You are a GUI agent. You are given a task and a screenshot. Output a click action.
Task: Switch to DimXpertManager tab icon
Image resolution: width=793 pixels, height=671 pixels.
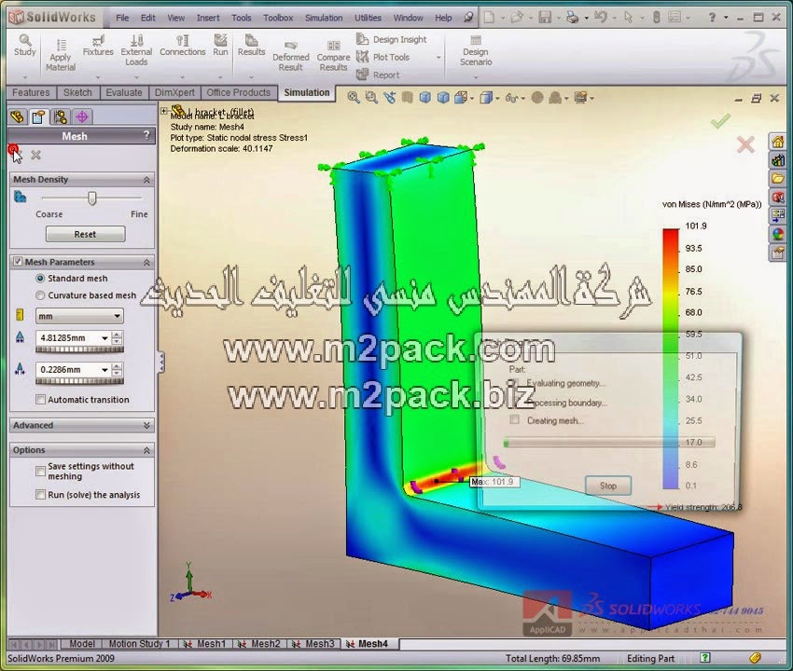coord(82,117)
